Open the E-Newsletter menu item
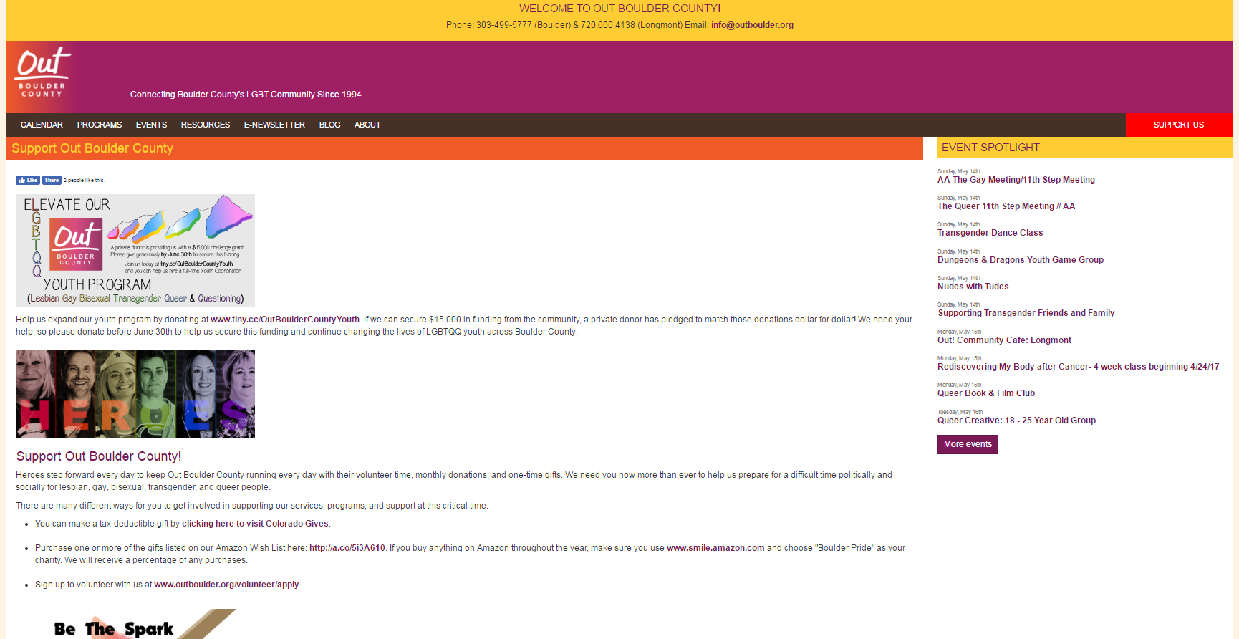The image size is (1239, 639). [274, 125]
